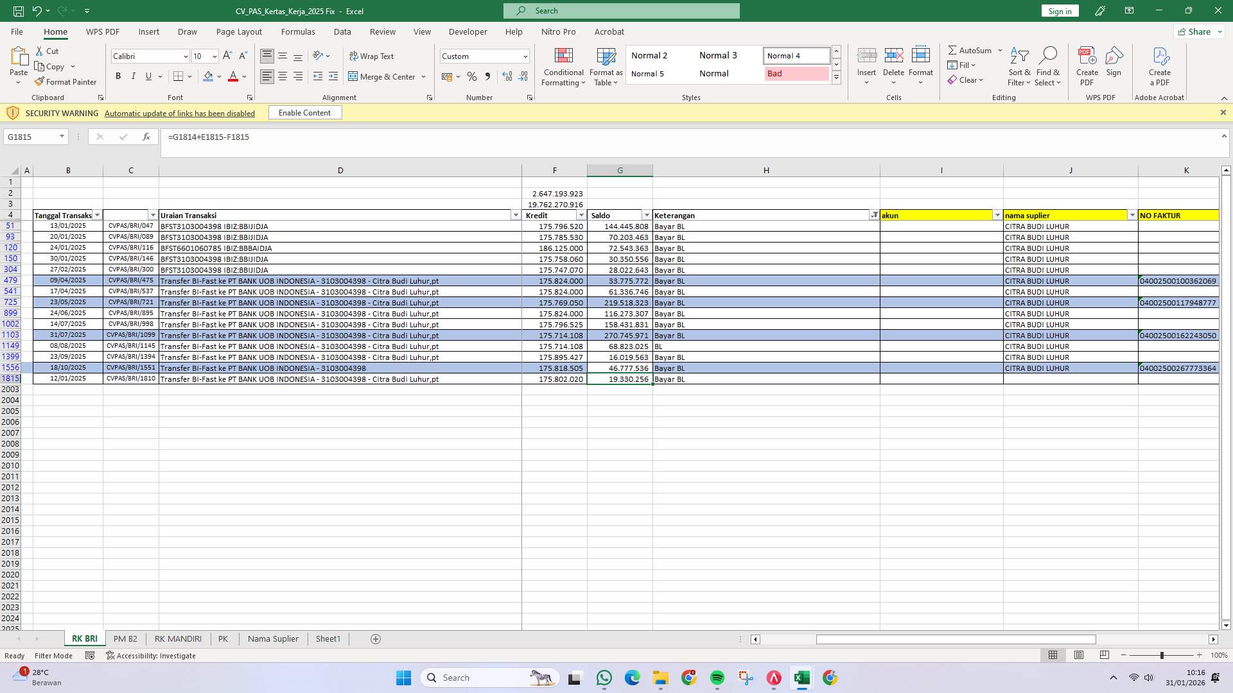
Task: Click inside the formula bar
Action: click(x=450, y=137)
